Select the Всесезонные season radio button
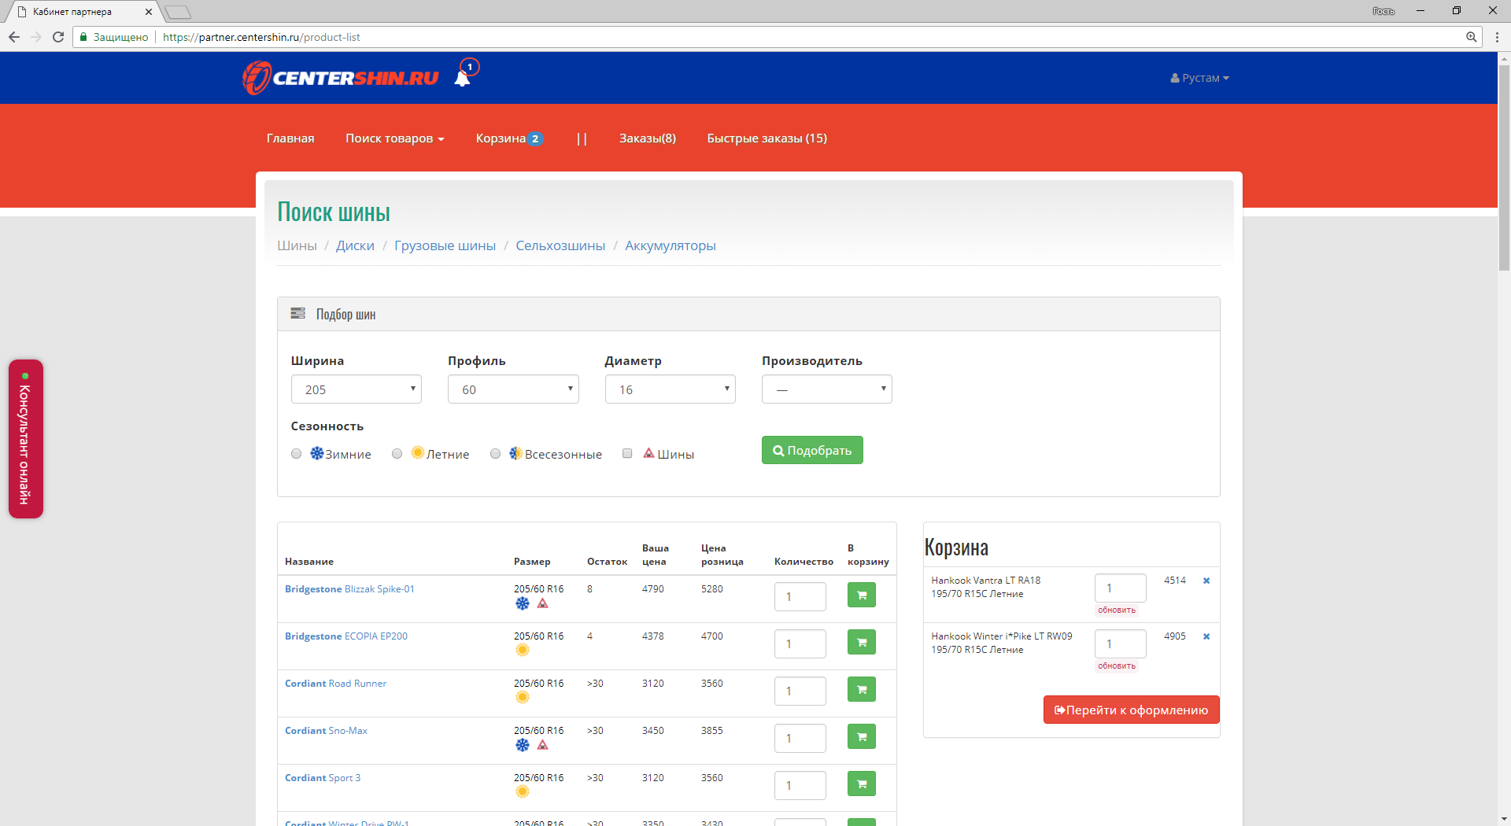 pos(496,454)
